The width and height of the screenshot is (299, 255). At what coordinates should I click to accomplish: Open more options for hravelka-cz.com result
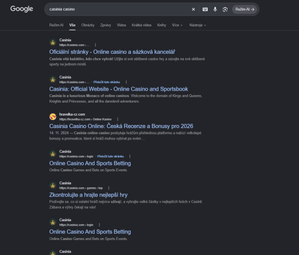118,120
